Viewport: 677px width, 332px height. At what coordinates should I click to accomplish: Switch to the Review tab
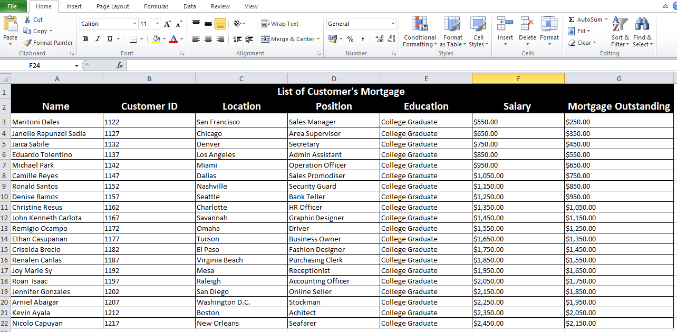(220, 6)
